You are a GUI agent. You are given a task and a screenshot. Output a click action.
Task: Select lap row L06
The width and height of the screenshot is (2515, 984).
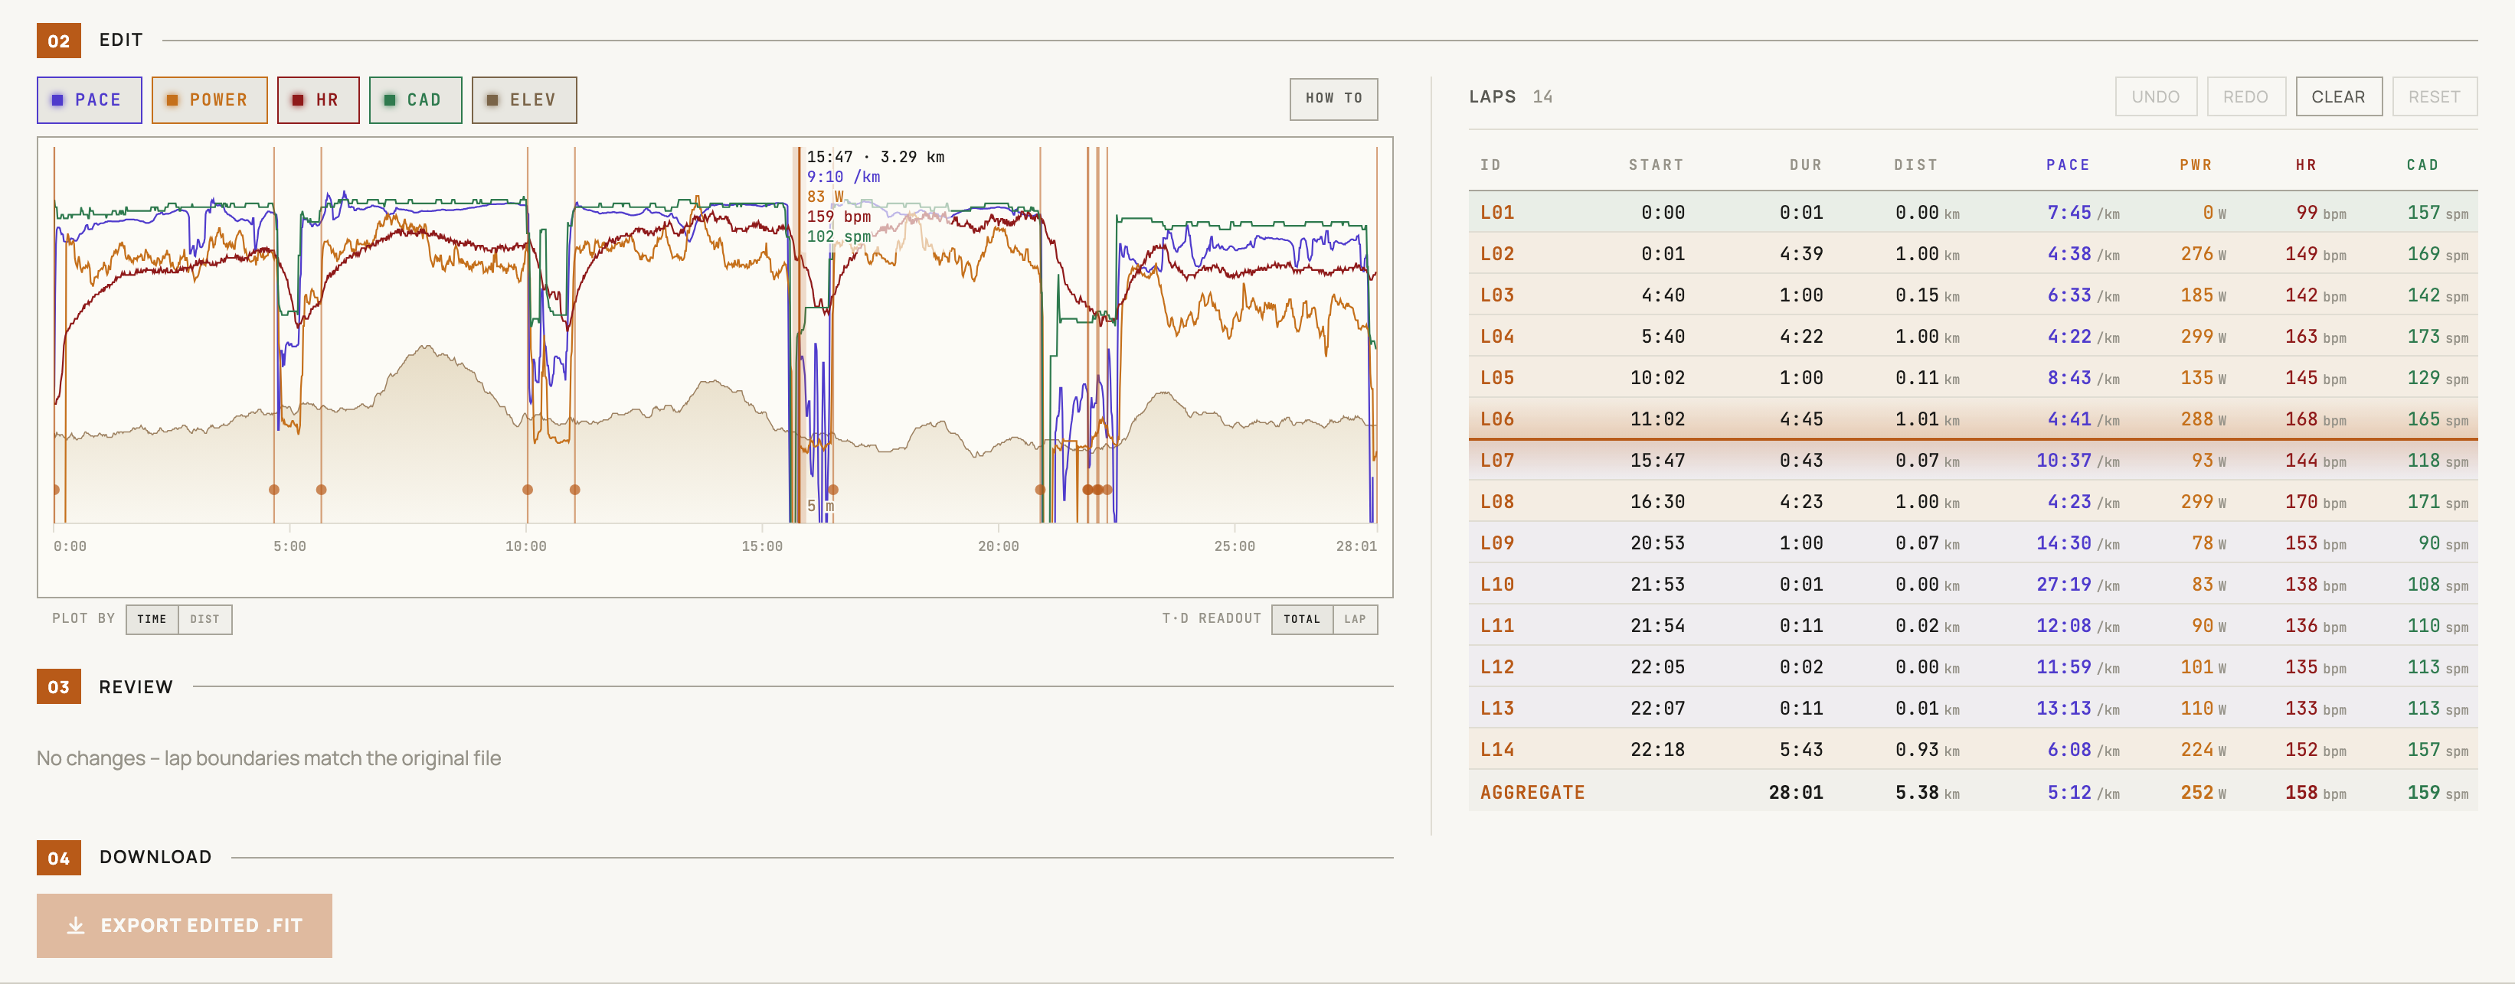pos(1972,419)
